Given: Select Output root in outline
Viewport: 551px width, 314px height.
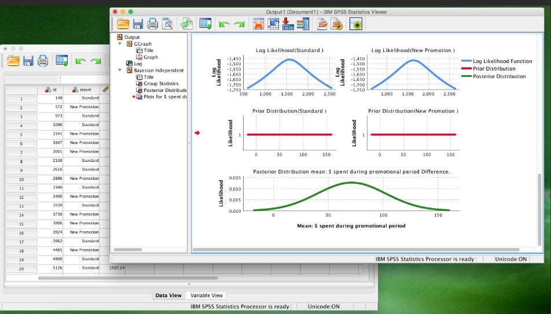Looking at the screenshot, I should (132, 37).
